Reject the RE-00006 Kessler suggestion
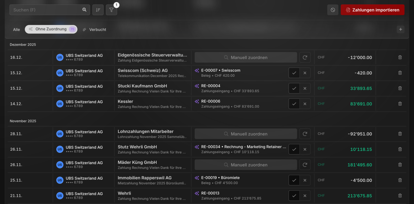The width and height of the screenshot is (414, 204). pyautogui.click(x=305, y=104)
